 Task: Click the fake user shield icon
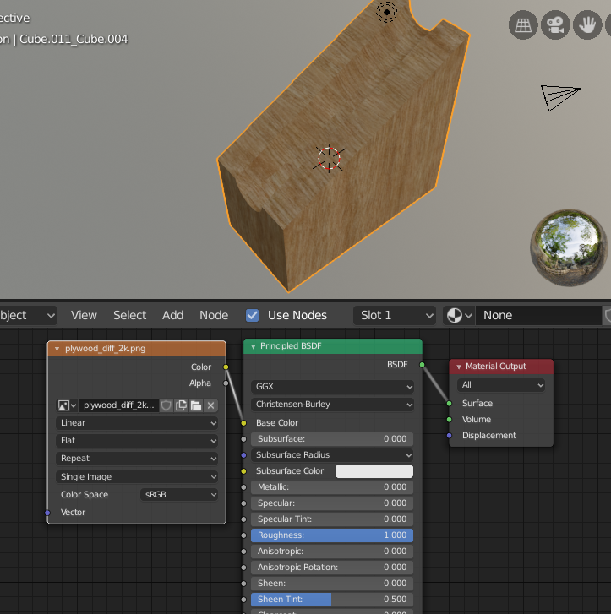166,405
